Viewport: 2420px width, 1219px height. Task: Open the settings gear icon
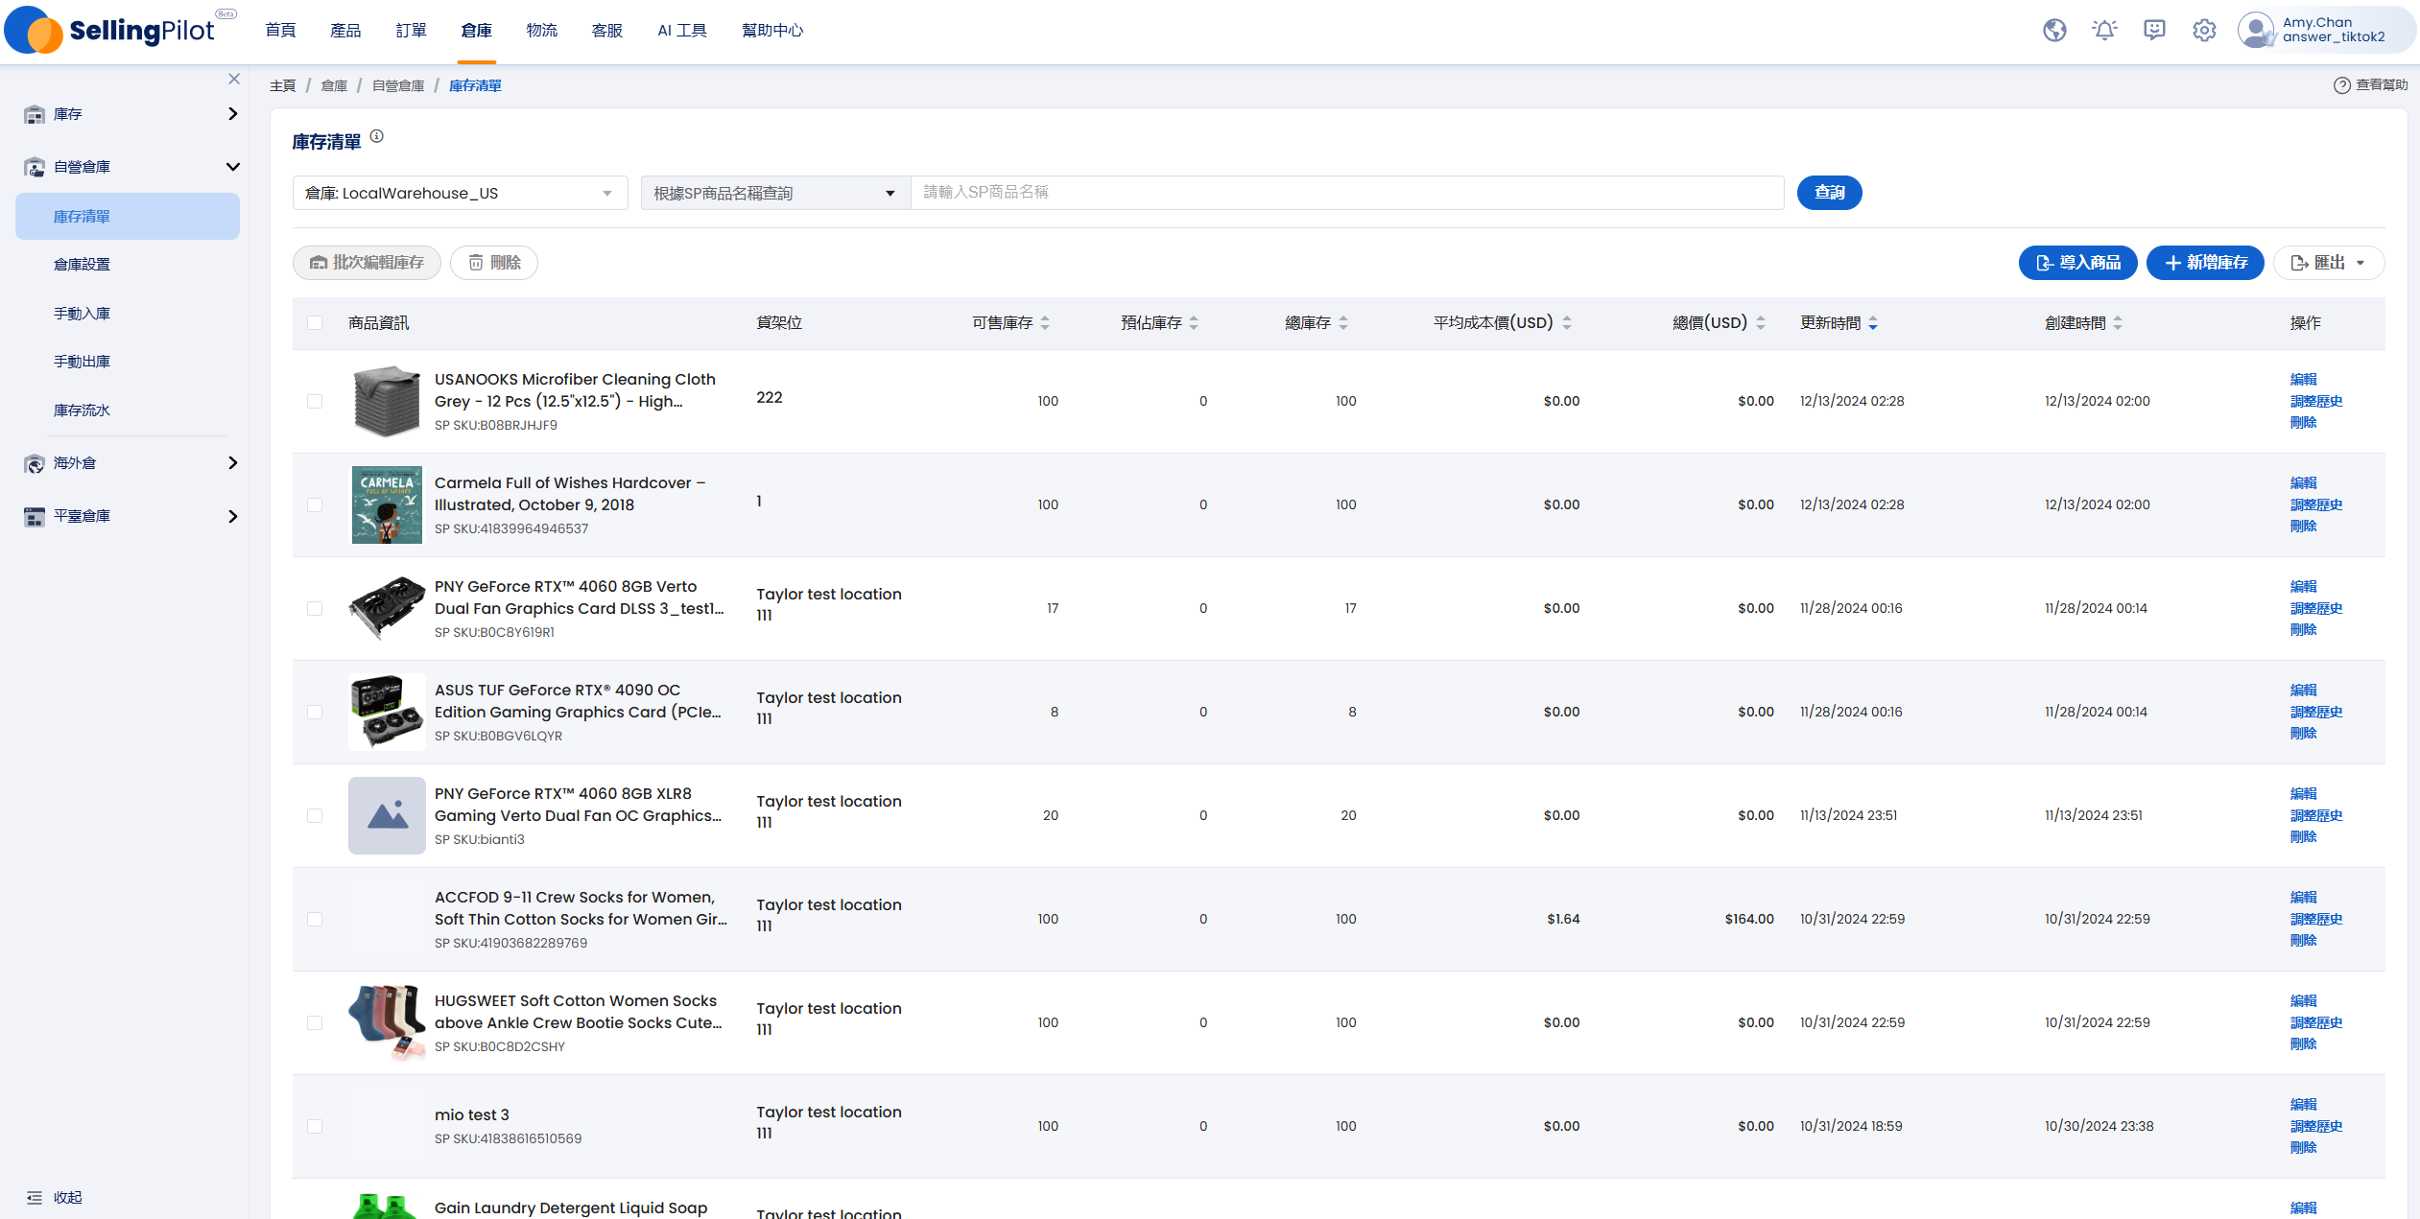pos(2204,31)
